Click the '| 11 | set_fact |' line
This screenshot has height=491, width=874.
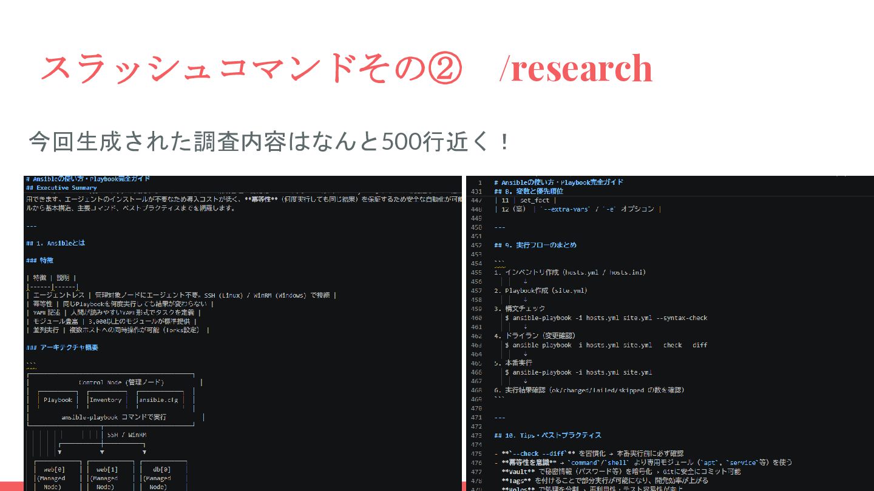point(526,200)
